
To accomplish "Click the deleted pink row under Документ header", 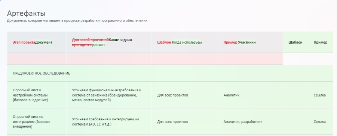I will tap(145, 59).
